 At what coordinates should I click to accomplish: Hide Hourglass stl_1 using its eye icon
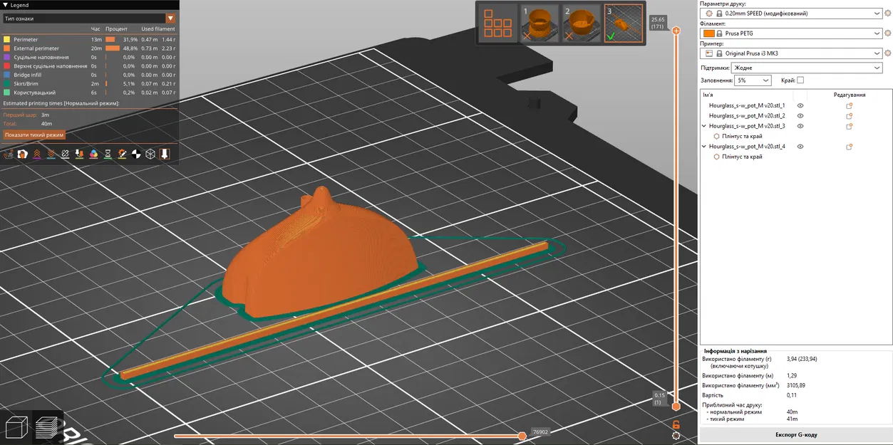pyautogui.click(x=800, y=105)
